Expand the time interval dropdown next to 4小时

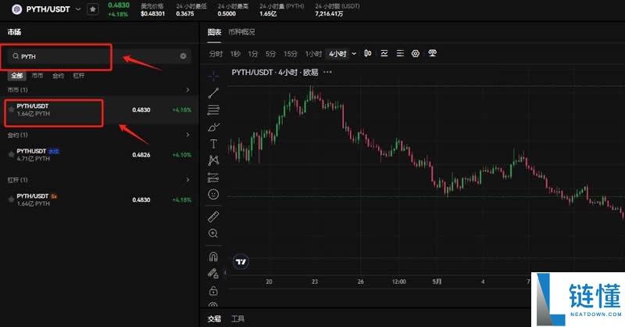coord(354,53)
